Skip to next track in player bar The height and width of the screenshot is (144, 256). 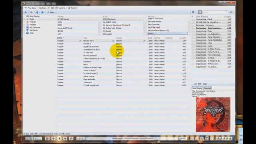65,138
